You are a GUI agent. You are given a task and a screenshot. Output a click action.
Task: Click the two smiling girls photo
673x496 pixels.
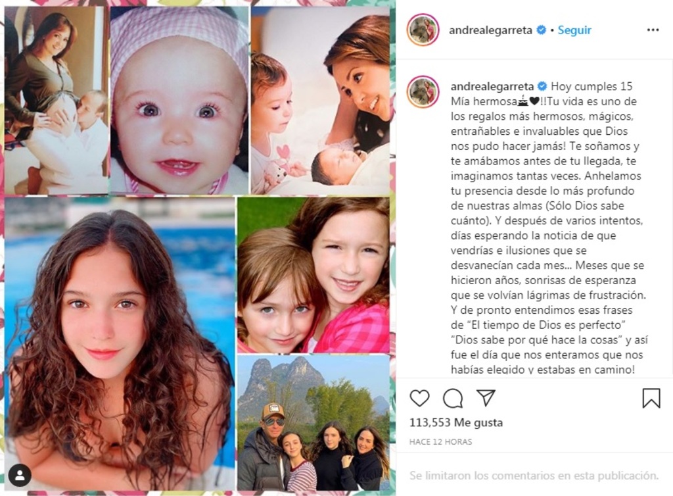click(x=313, y=275)
